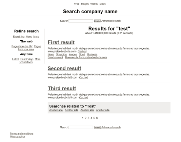
Task: Click the first Another site related link
Action: point(56,110)
